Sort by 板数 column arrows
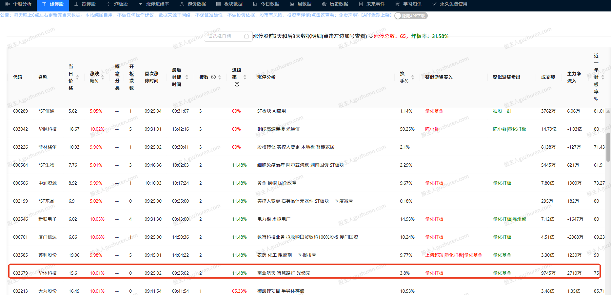 click(x=220, y=77)
